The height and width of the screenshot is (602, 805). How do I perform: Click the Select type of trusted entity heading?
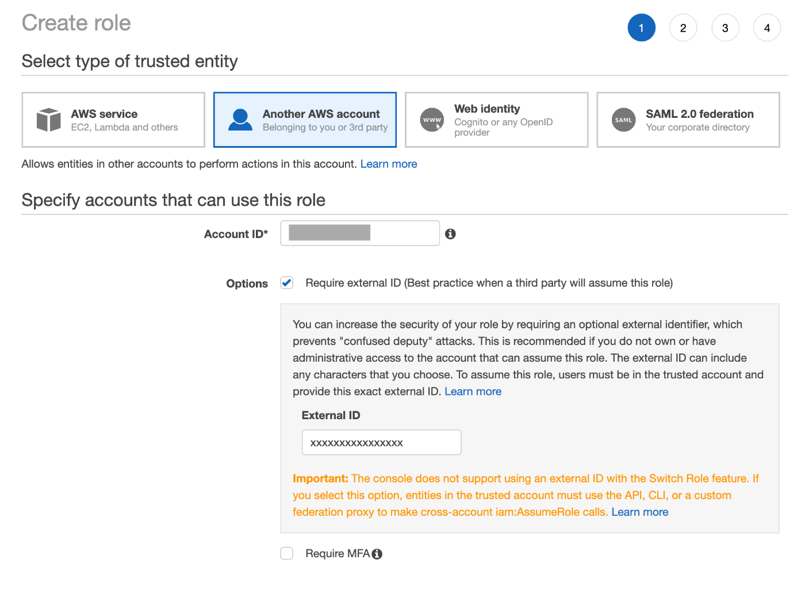tap(129, 61)
